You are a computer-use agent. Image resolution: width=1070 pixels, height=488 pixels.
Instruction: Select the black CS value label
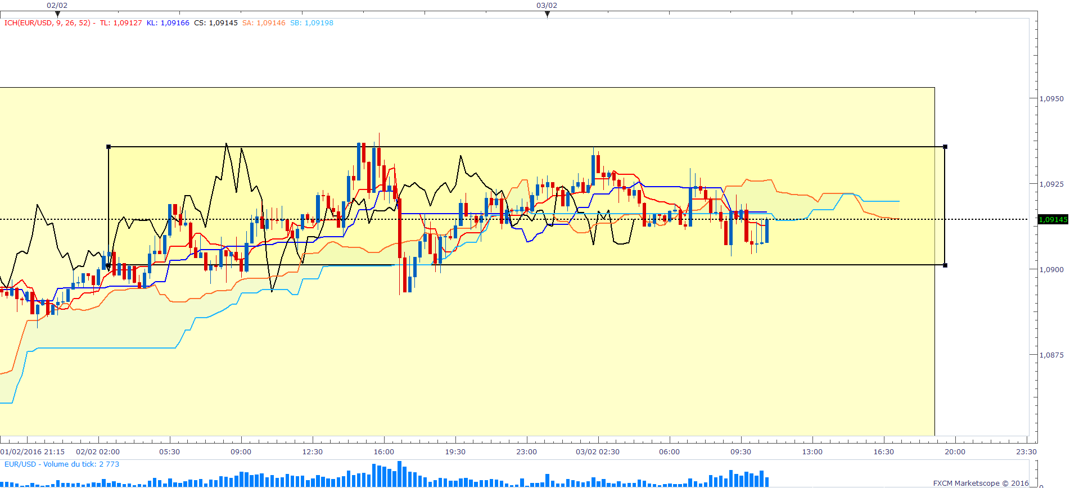click(x=216, y=23)
